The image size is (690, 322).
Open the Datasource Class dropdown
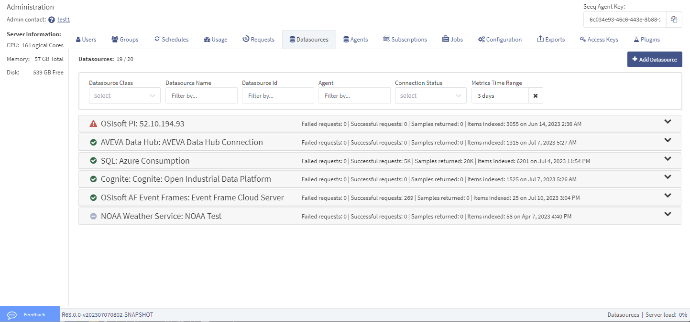(124, 95)
